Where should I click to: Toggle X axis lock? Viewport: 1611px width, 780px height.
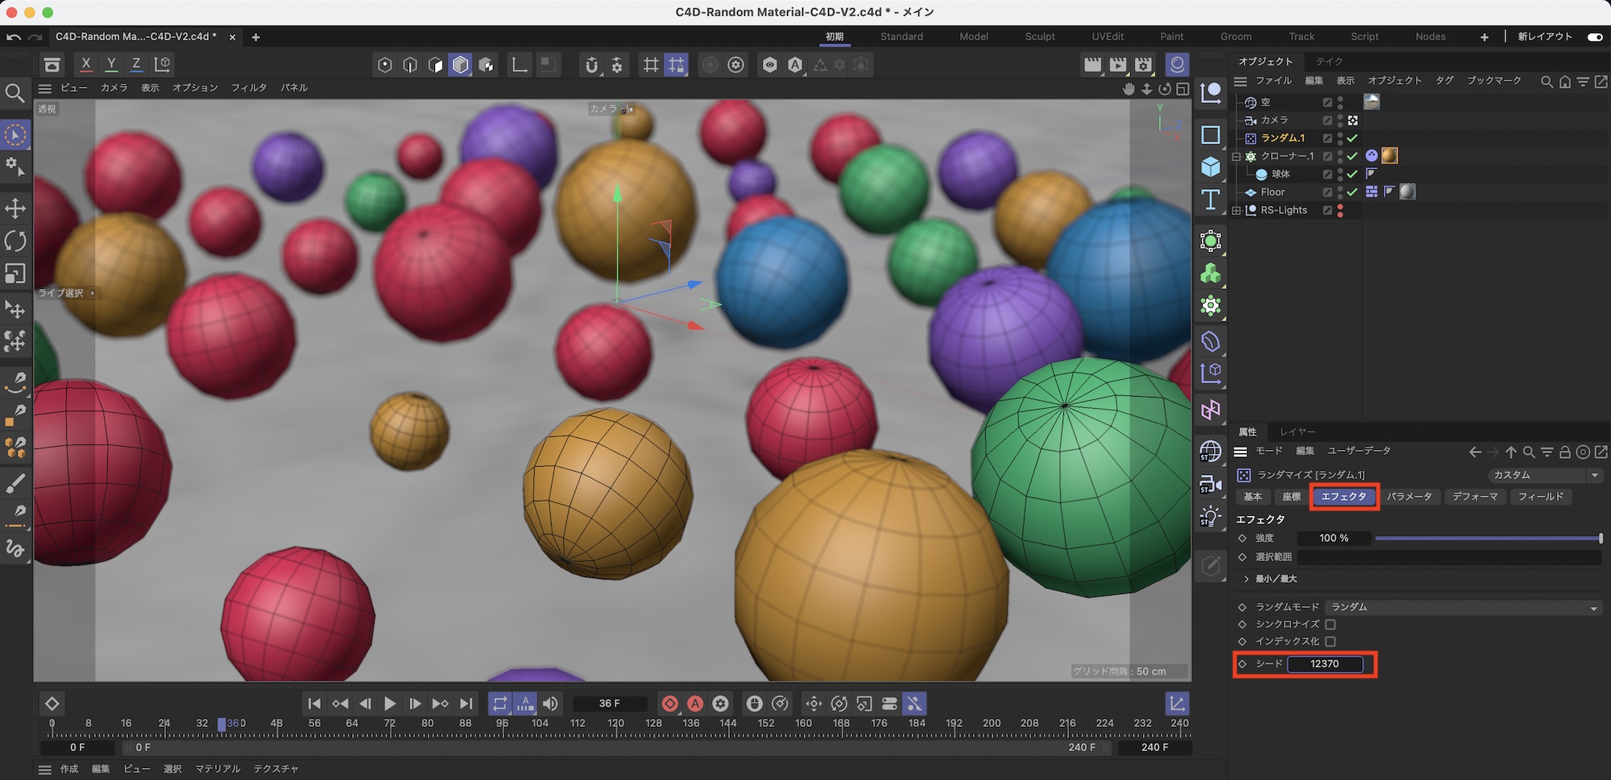pyautogui.click(x=86, y=64)
